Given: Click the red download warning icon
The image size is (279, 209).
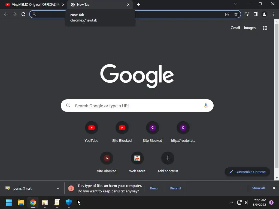Looking at the screenshot, I should click(x=71, y=188).
